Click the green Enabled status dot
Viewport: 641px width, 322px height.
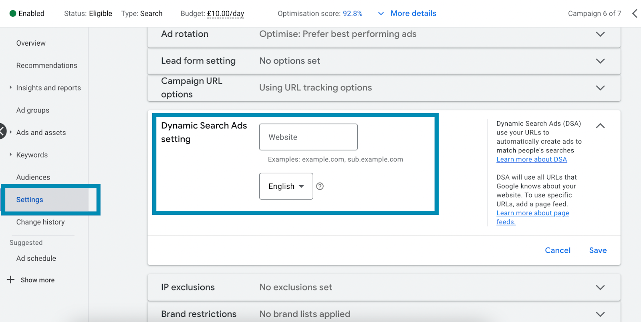tap(13, 13)
